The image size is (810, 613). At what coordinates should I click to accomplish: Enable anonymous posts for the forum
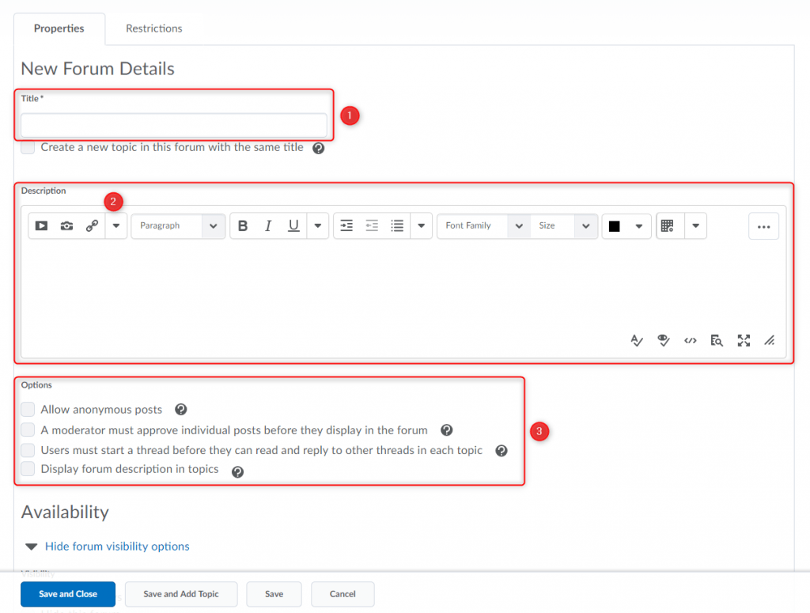pos(28,409)
